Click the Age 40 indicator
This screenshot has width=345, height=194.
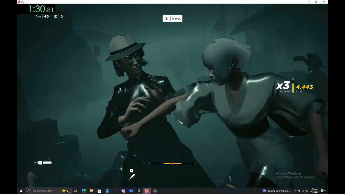point(42,16)
